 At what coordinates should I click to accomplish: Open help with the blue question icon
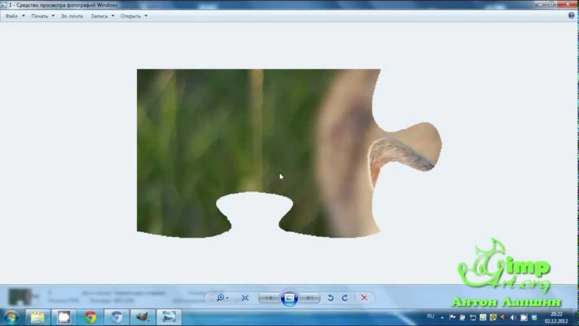coord(571,15)
